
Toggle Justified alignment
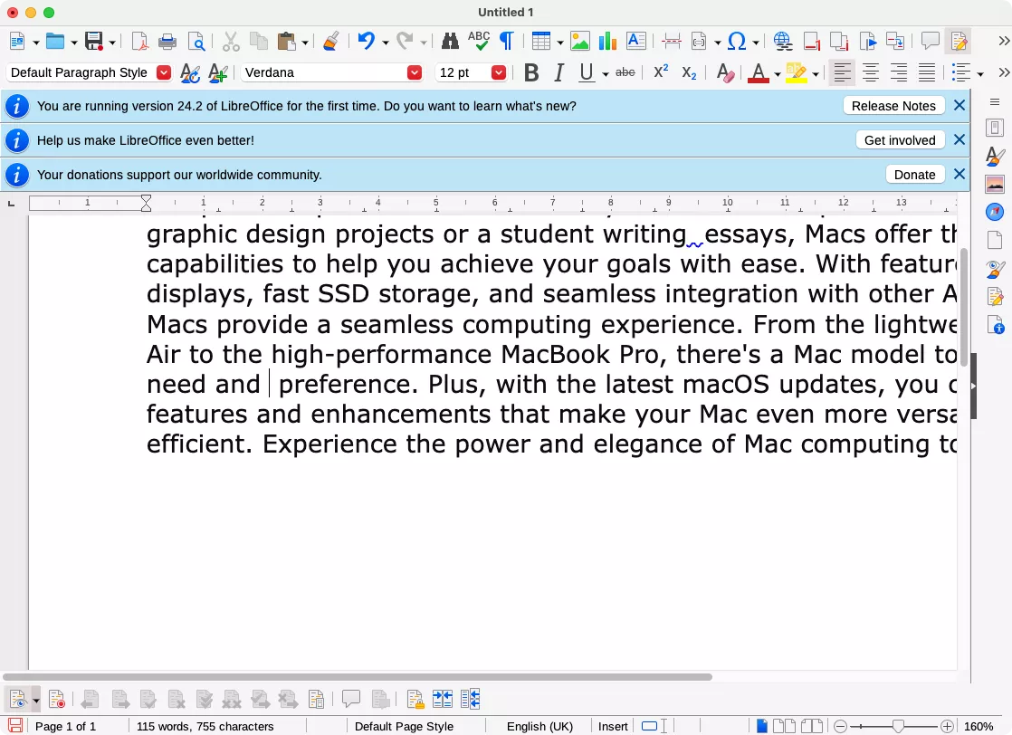click(927, 73)
